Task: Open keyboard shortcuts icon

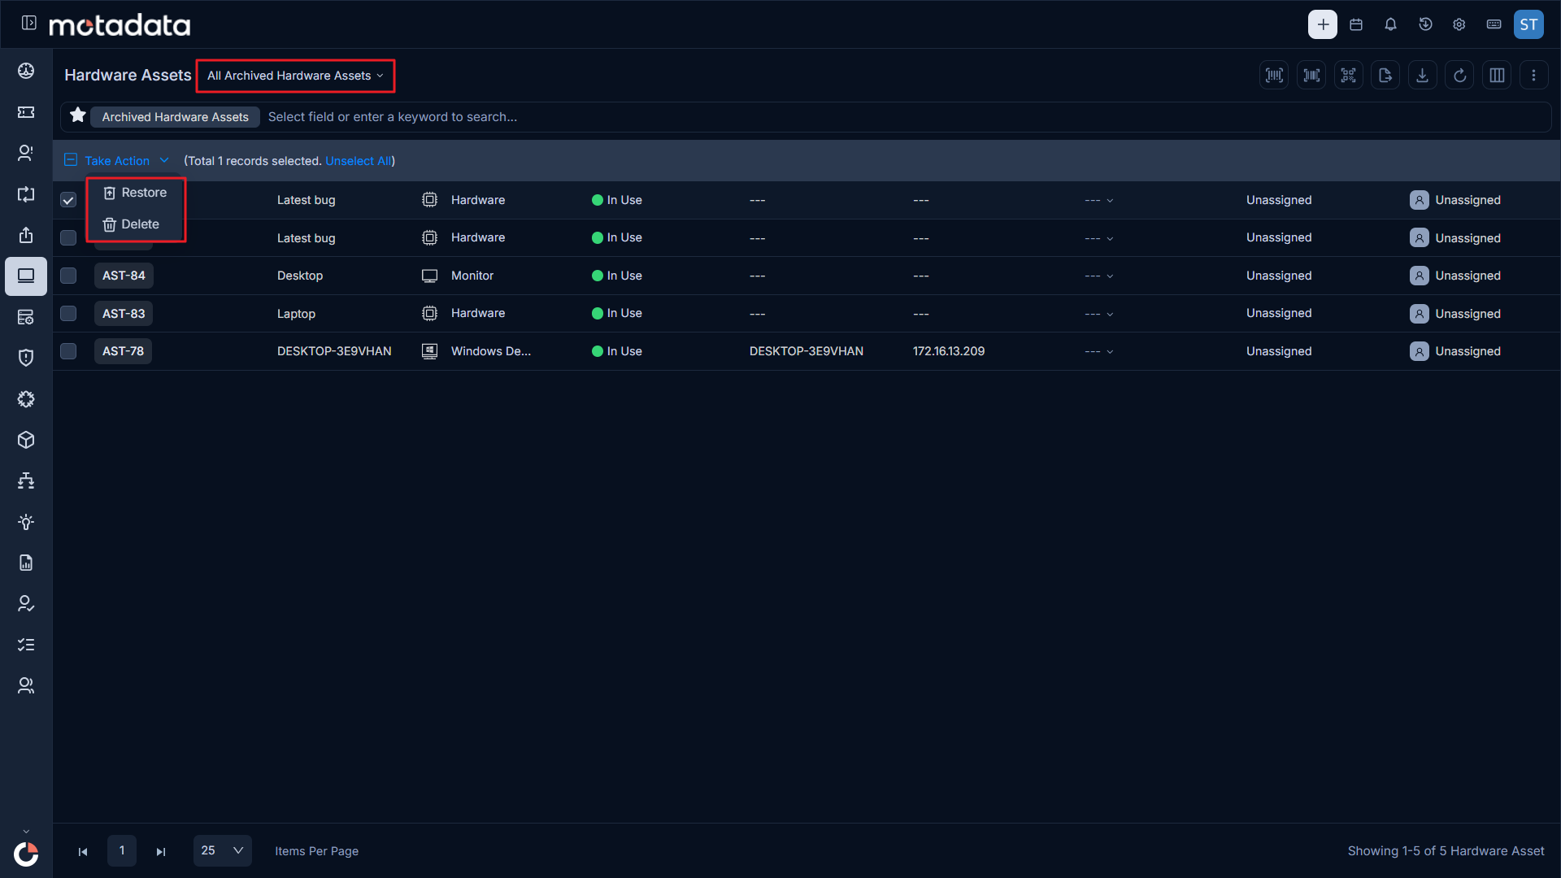Action: (x=1494, y=24)
